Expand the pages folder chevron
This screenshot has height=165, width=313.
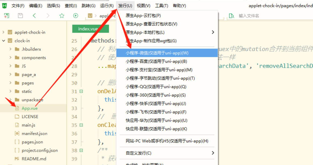point(11,83)
